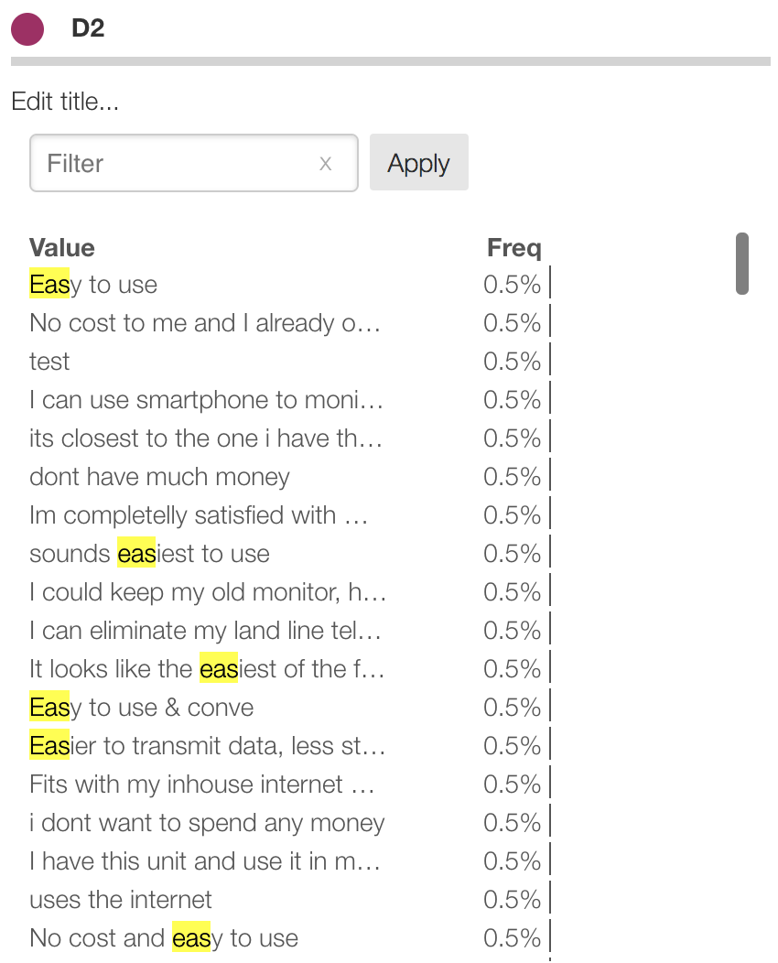
Task: Select 'Im completelly satisfied with' row
Action: click(x=198, y=515)
